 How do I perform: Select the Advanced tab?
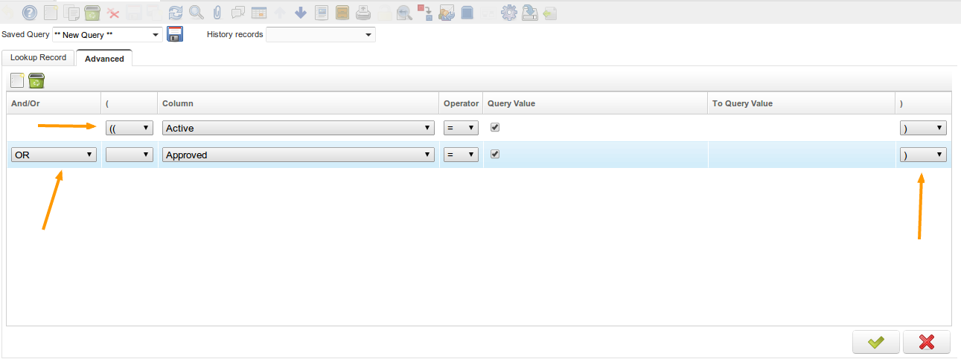[104, 59]
